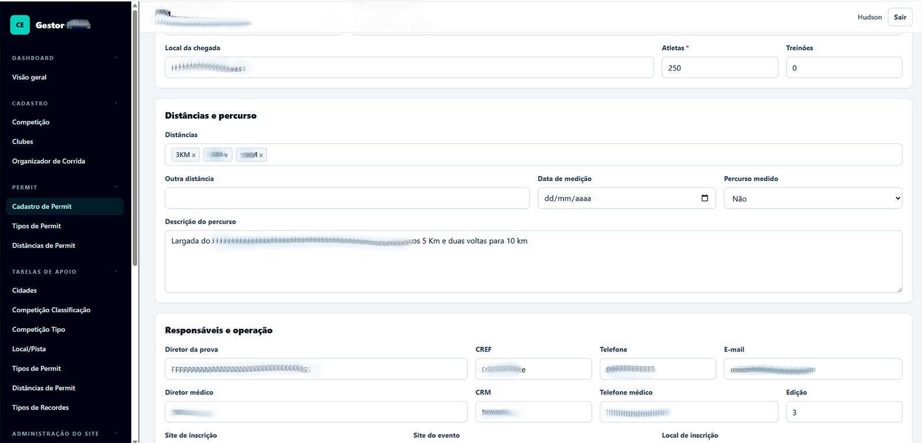Image resolution: width=922 pixels, height=443 pixels.
Task: Select Cadastro de Permit menu item
Action: pyautogui.click(x=65, y=206)
